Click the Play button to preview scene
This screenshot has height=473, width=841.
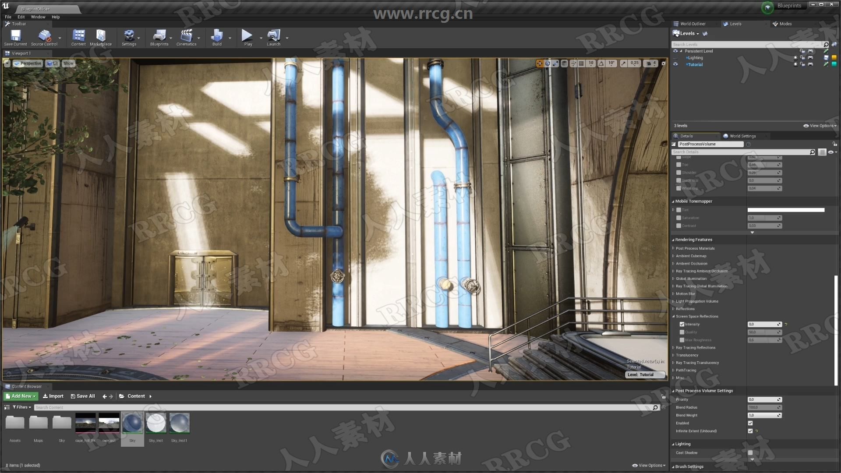(x=246, y=36)
